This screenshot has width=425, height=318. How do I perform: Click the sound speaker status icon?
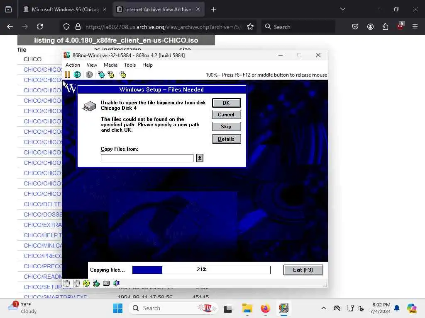(x=116, y=283)
